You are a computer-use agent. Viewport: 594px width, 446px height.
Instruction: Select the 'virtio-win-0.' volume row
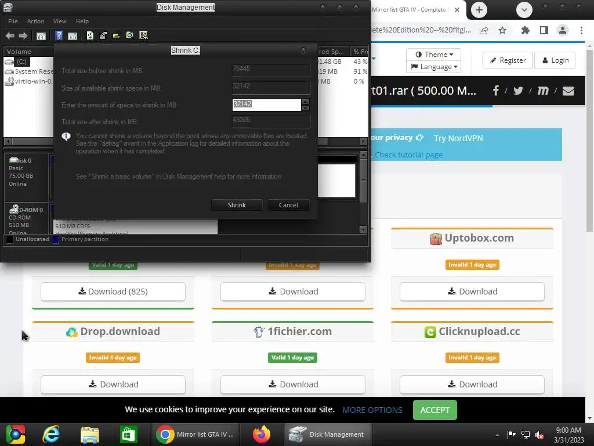pyautogui.click(x=28, y=81)
